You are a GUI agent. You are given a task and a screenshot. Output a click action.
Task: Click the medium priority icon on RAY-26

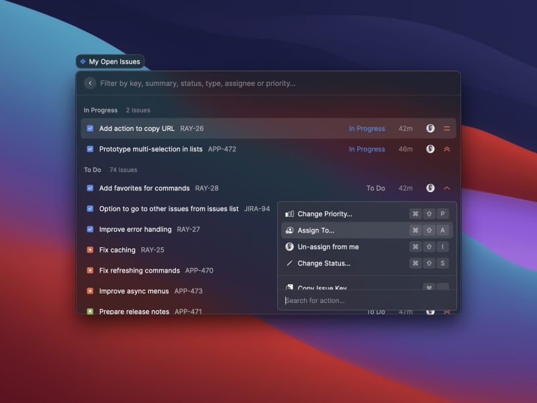(447, 128)
